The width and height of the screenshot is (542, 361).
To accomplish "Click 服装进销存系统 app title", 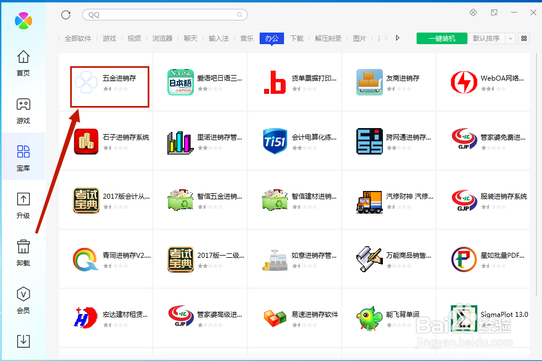I will click(x=504, y=196).
